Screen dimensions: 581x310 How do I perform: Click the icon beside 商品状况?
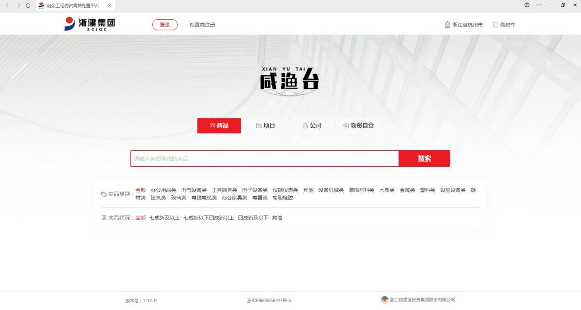point(103,218)
